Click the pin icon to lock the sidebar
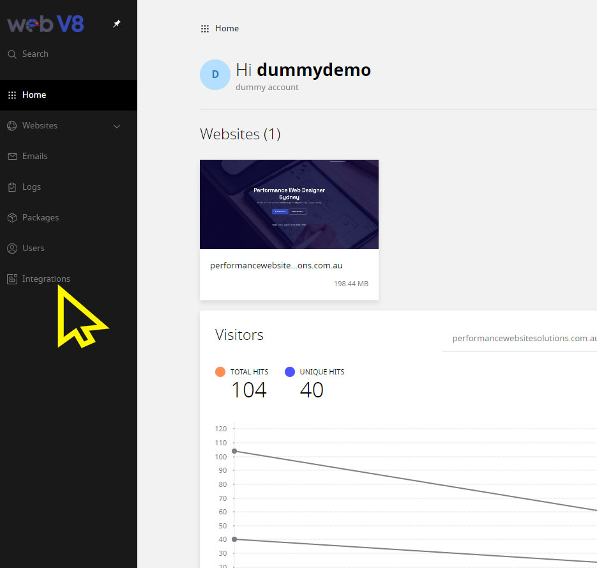 pyautogui.click(x=116, y=23)
